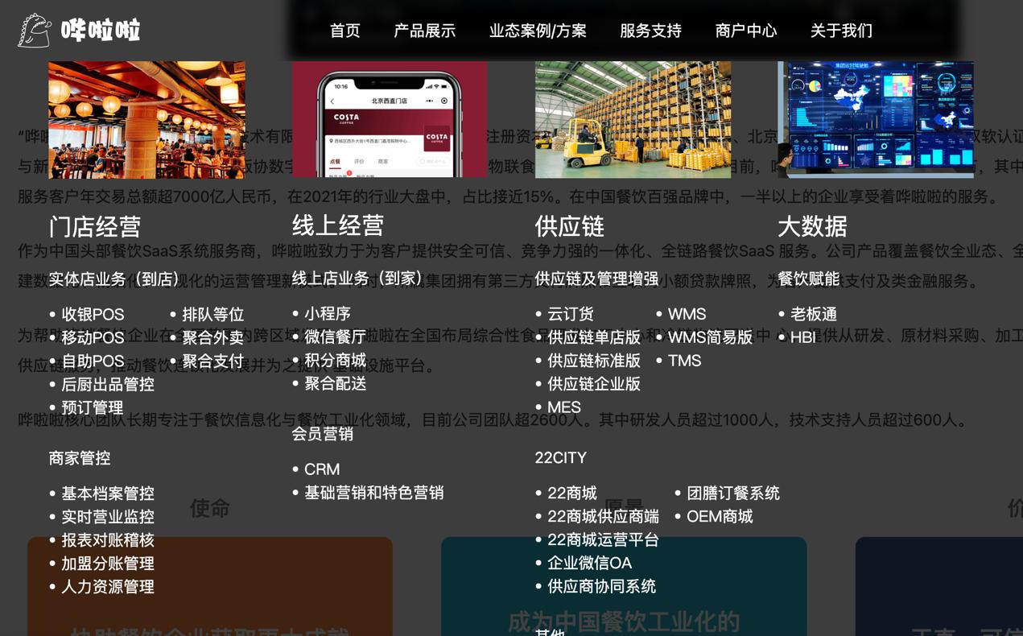Select the 门店经营 heading
Screen dimensions: 1023x636
pos(95,226)
